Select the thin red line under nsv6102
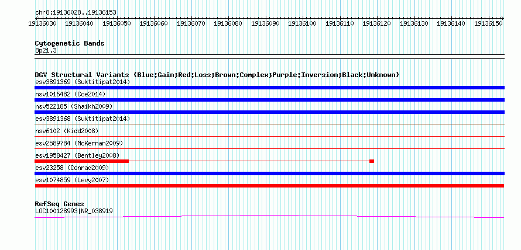The height and width of the screenshot is (250, 521). (269, 136)
